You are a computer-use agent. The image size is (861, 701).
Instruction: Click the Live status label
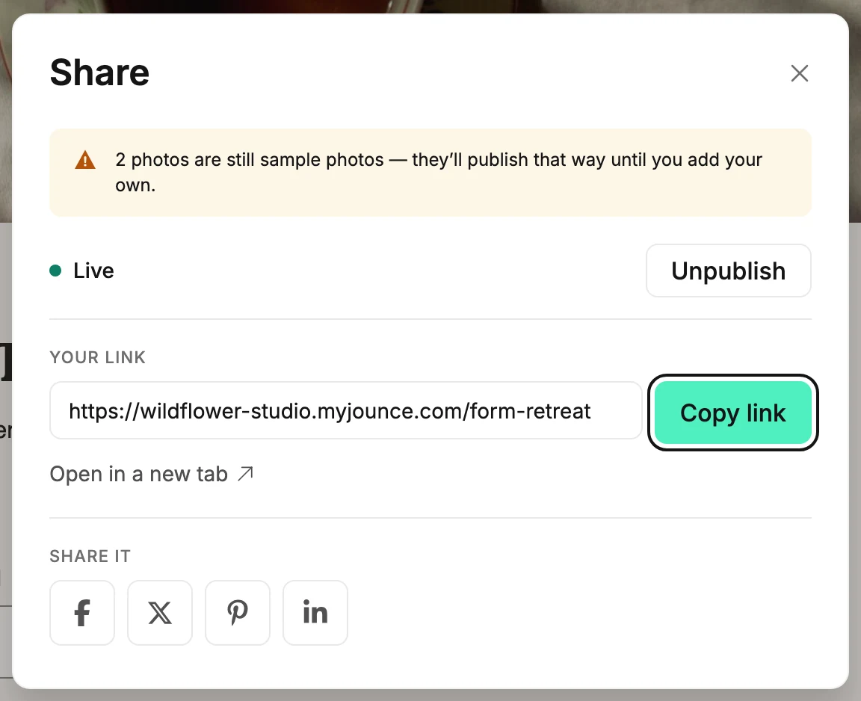coord(94,271)
